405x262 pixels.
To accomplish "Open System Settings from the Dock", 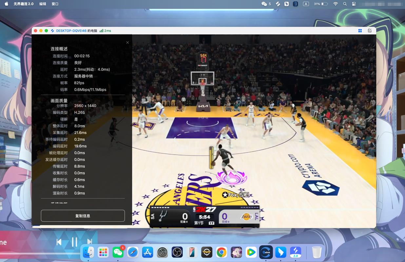I will tap(163, 252).
